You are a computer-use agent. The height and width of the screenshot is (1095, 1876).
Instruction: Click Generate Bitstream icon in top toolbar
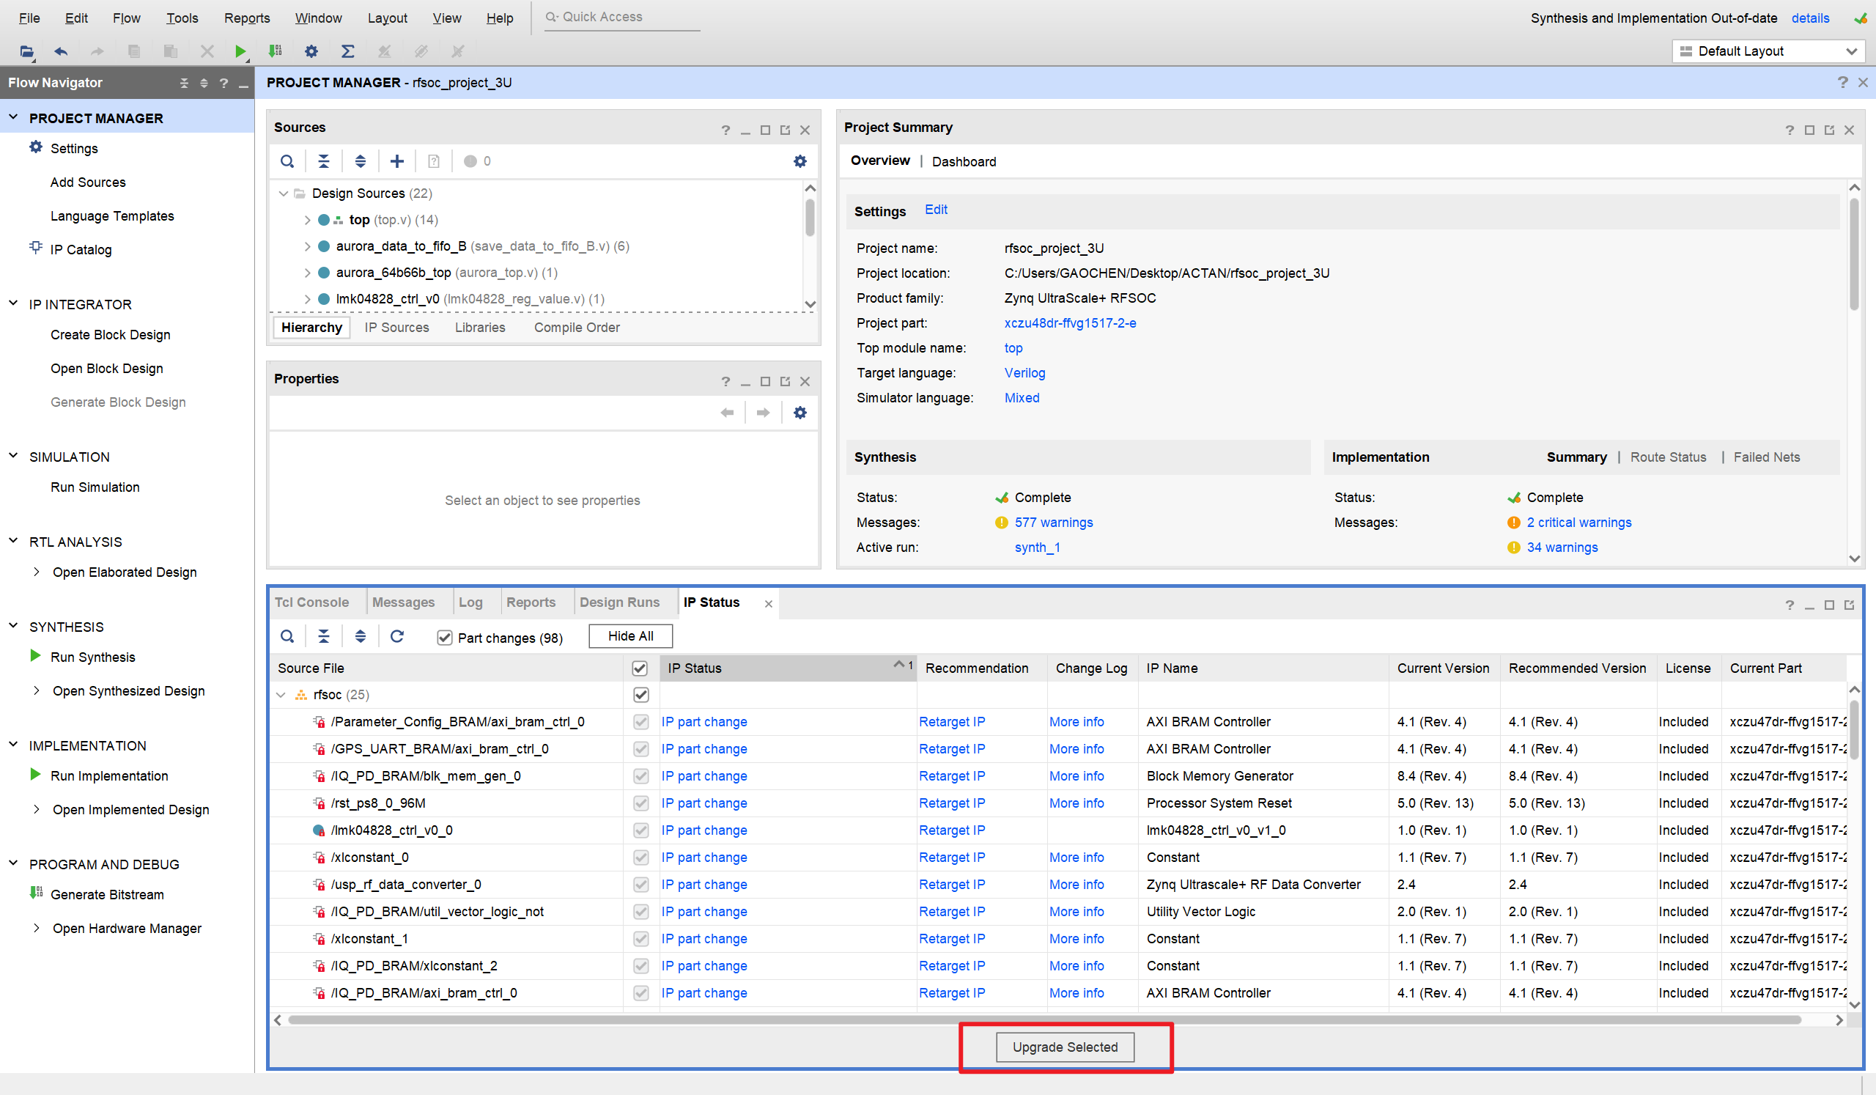pos(275,51)
